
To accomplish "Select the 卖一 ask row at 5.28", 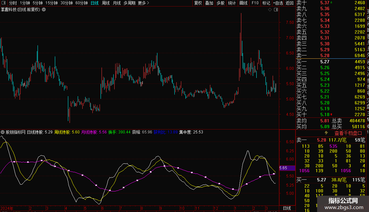I will point(331,55).
